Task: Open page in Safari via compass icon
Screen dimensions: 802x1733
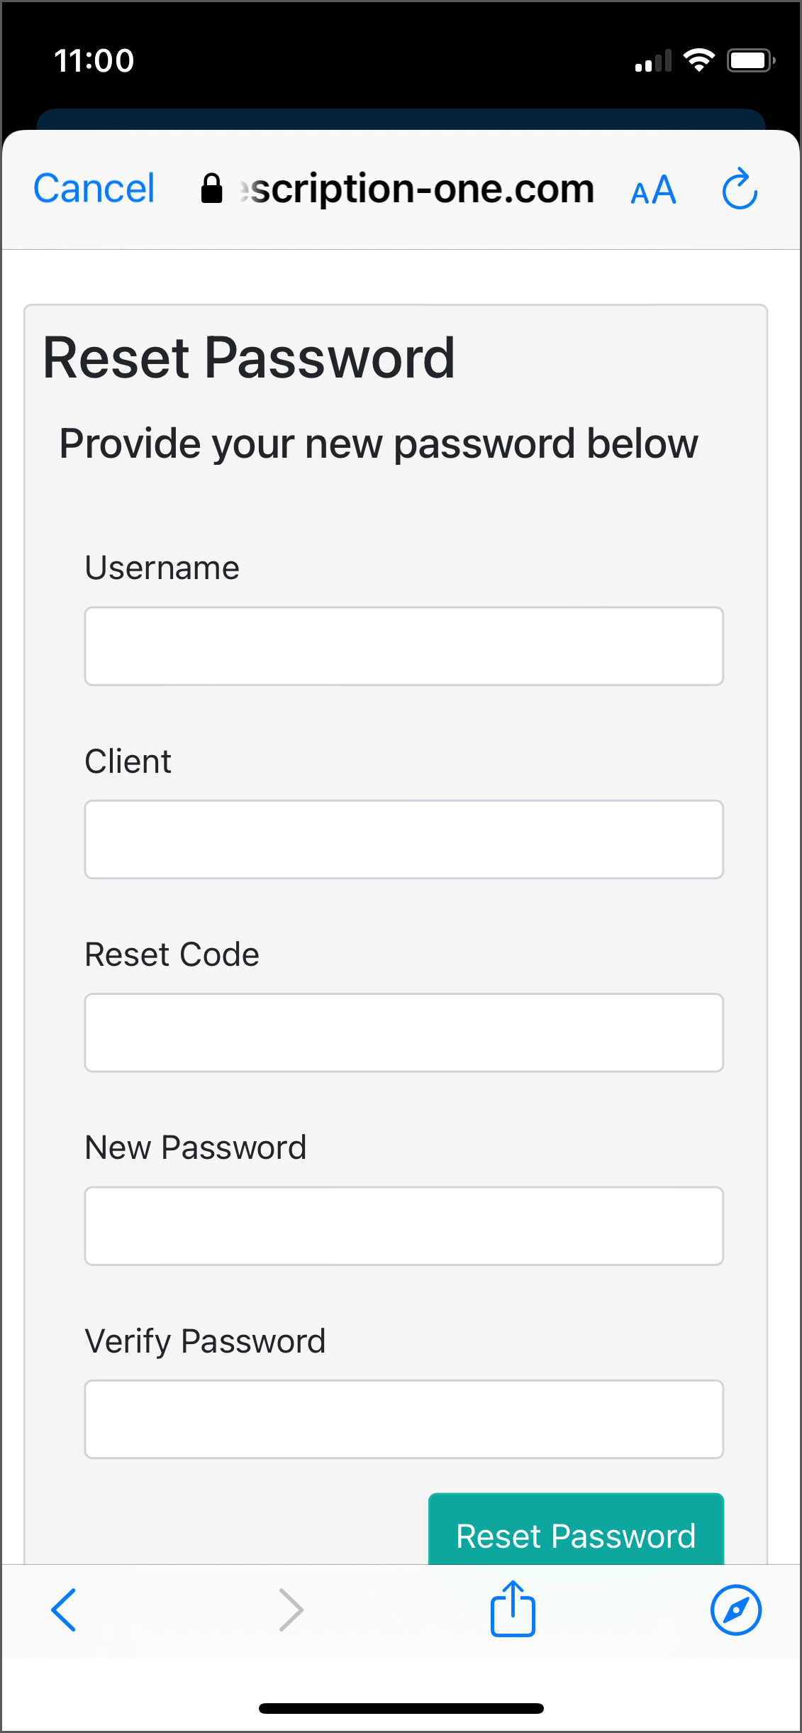Action: tap(736, 1610)
